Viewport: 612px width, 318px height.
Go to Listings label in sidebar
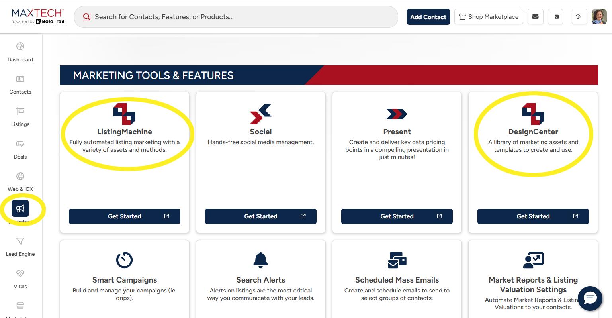point(20,124)
